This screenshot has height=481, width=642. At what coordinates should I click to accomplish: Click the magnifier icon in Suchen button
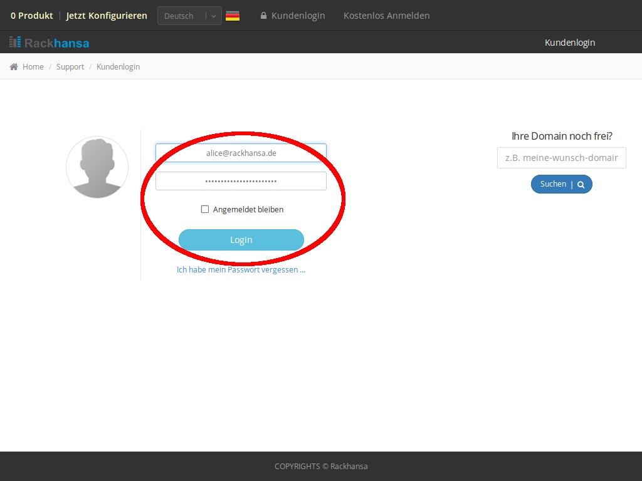581,184
